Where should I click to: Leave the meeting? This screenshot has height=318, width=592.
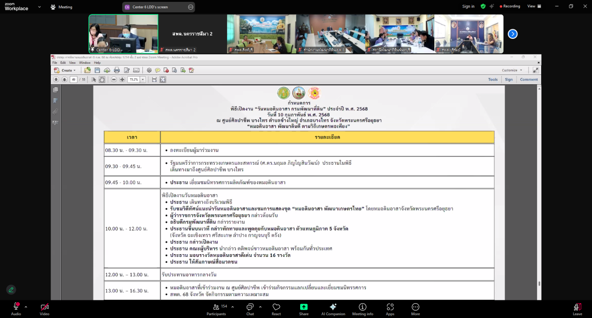577,308
